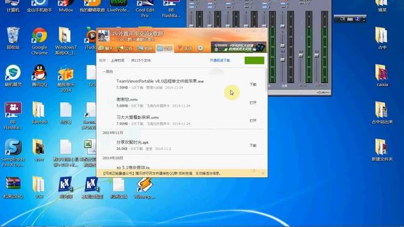
Task: Click the 共115个文件 file count text
Action: point(141,61)
